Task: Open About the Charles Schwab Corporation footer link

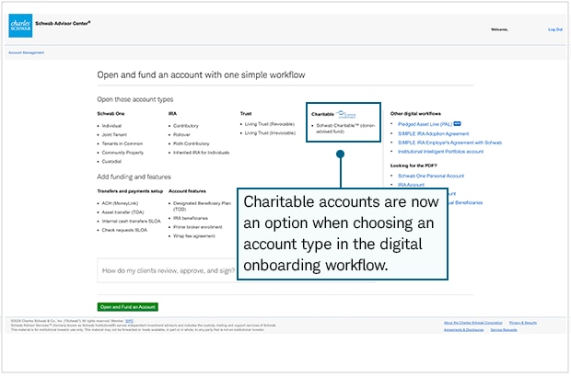Action: (x=472, y=323)
